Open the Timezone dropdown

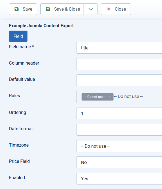click(119, 146)
